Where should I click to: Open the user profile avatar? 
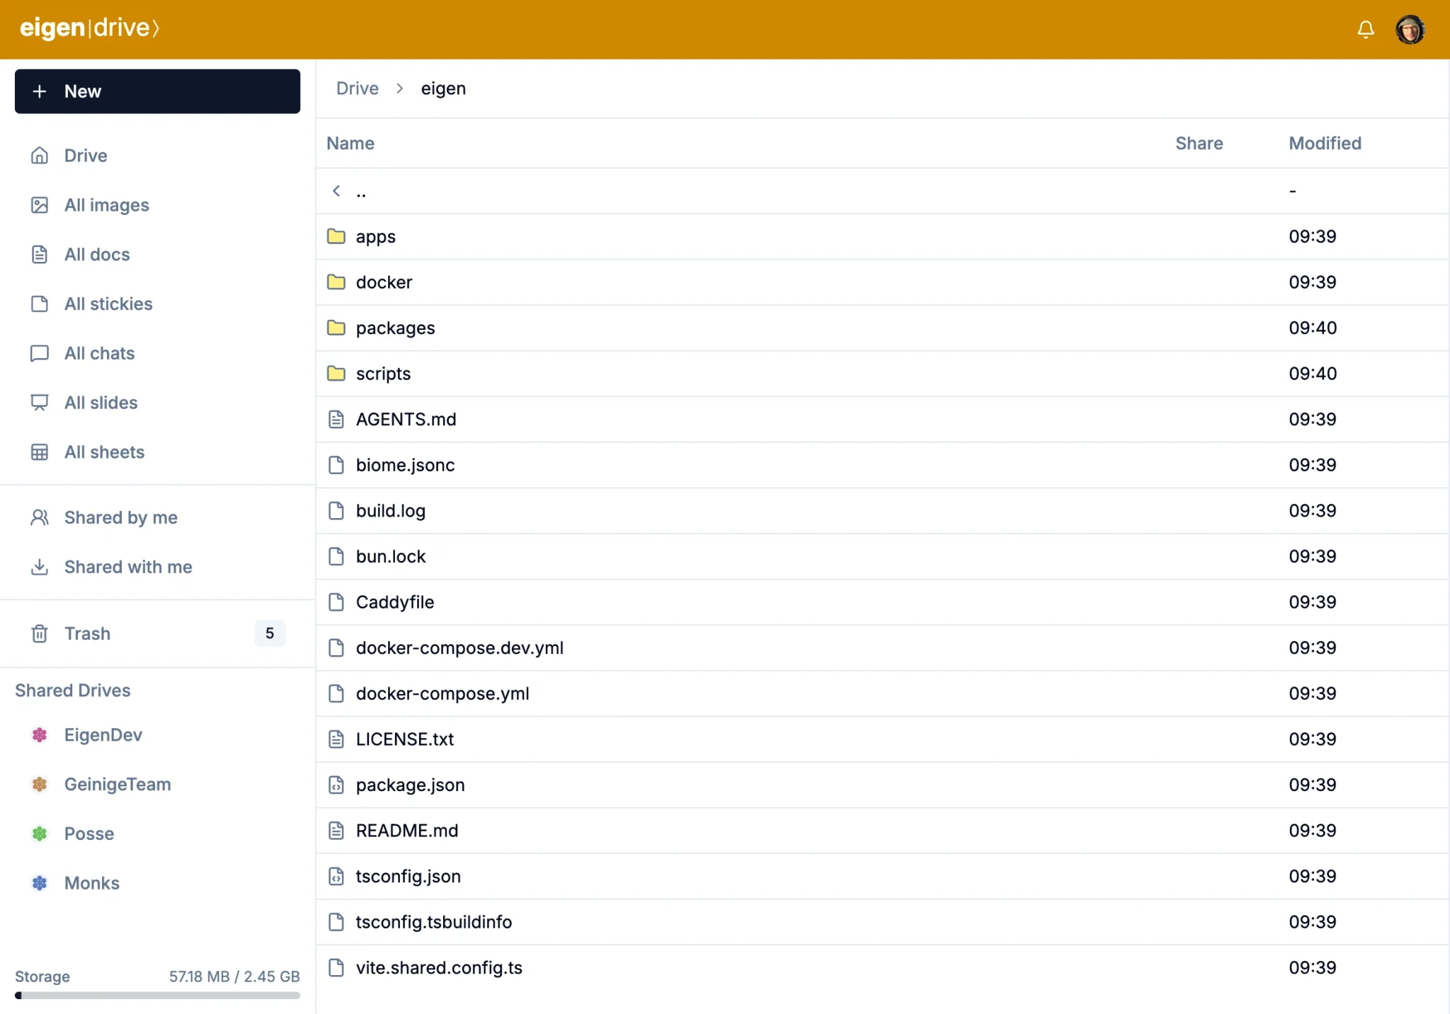(1410, 30)
